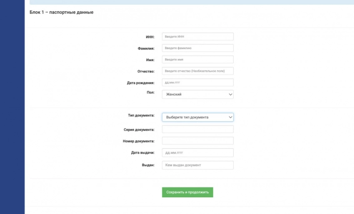
Task: Click the optional Отчество input field
Action: (x=197, y=71)
